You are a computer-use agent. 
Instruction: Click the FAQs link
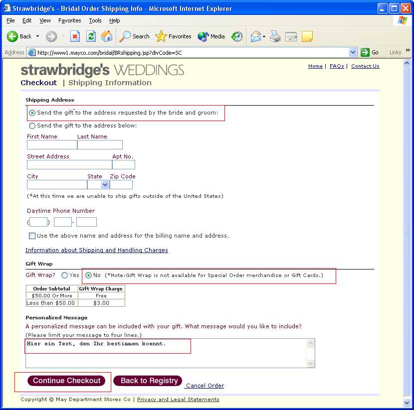(x=337, y=66)
